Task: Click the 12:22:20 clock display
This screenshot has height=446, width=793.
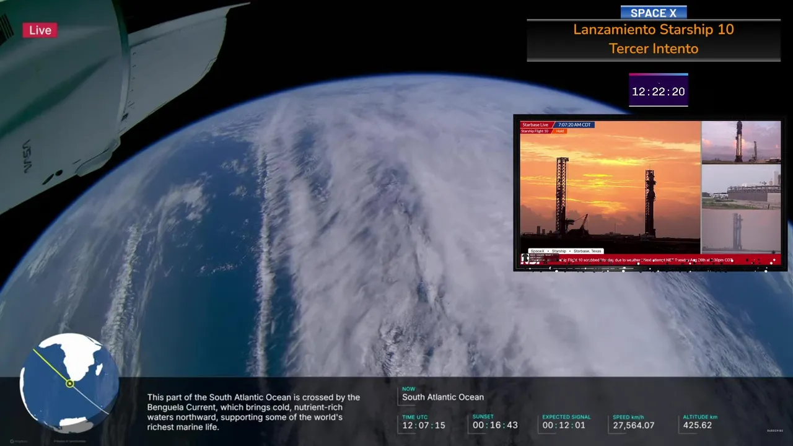Action: point(658,92)
